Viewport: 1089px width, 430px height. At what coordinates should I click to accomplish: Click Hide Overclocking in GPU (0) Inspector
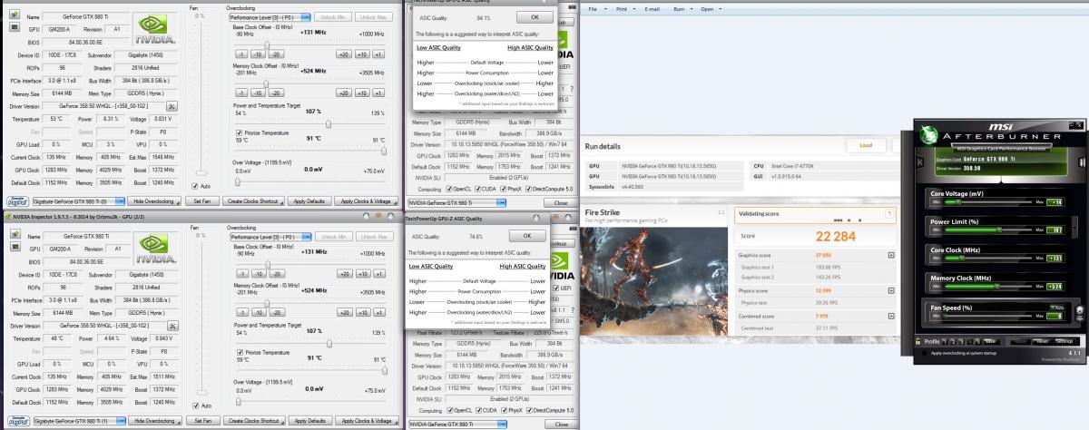153,200
